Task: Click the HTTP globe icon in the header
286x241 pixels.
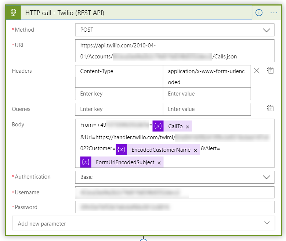Action: (13, 12)
